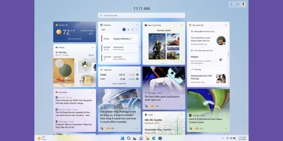
Task: Click See full forecast link
Action: click(x=75, y=39)
